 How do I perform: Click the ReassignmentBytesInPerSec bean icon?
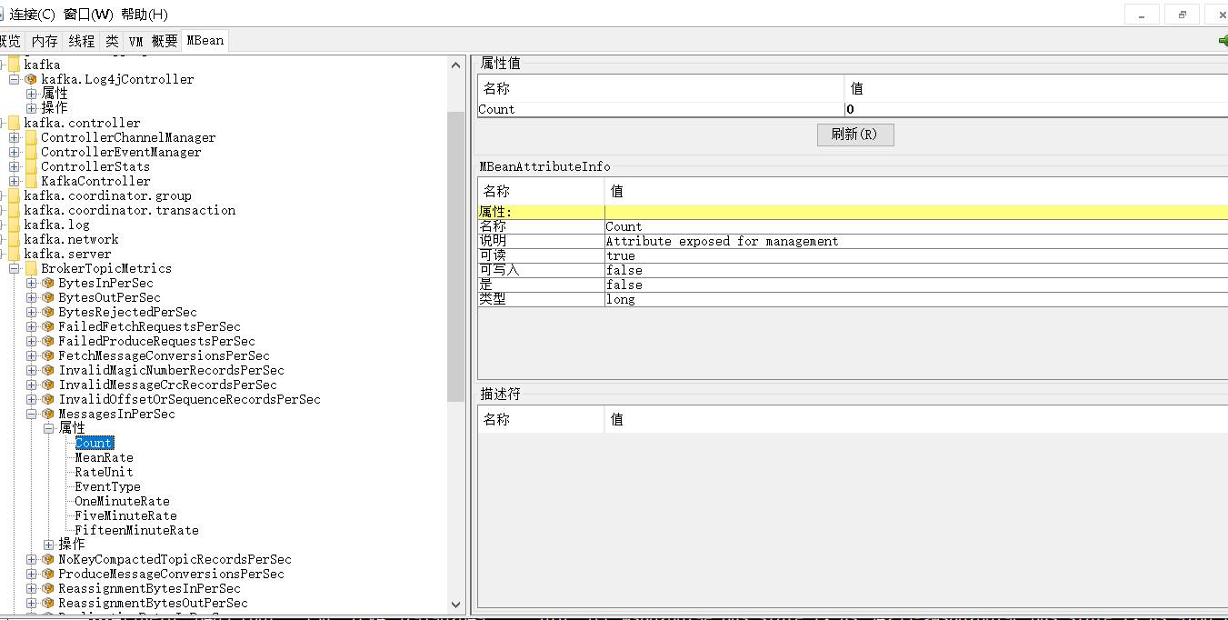[48, 588]
